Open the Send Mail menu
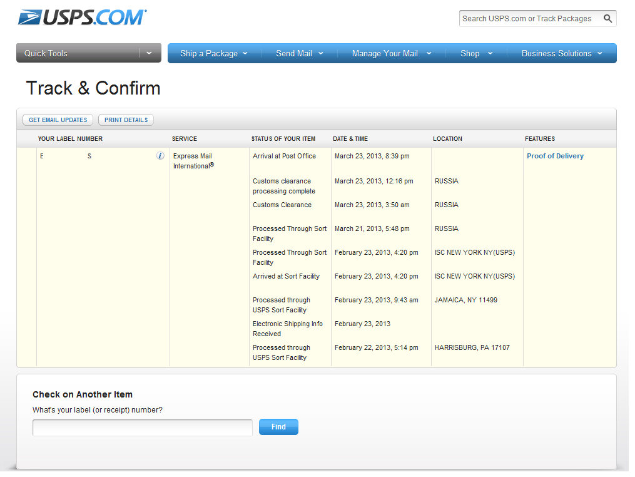 click(299, 53)
